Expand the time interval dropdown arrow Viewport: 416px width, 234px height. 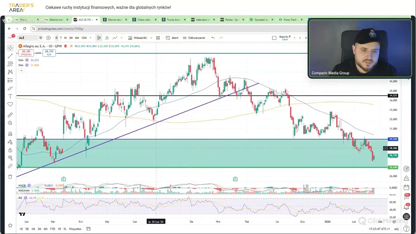click(90, 38)
